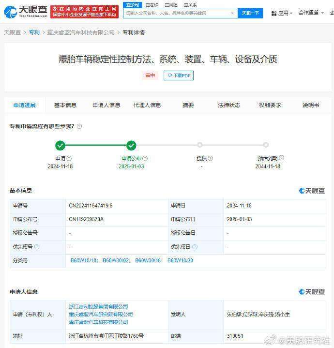Open applicant 重庆睿蓝汽车科技有限公司 link in table

pos(98,322)
